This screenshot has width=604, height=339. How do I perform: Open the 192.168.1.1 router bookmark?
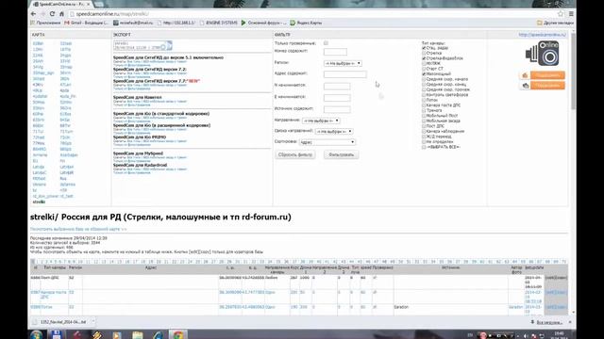tap(176, 23)
